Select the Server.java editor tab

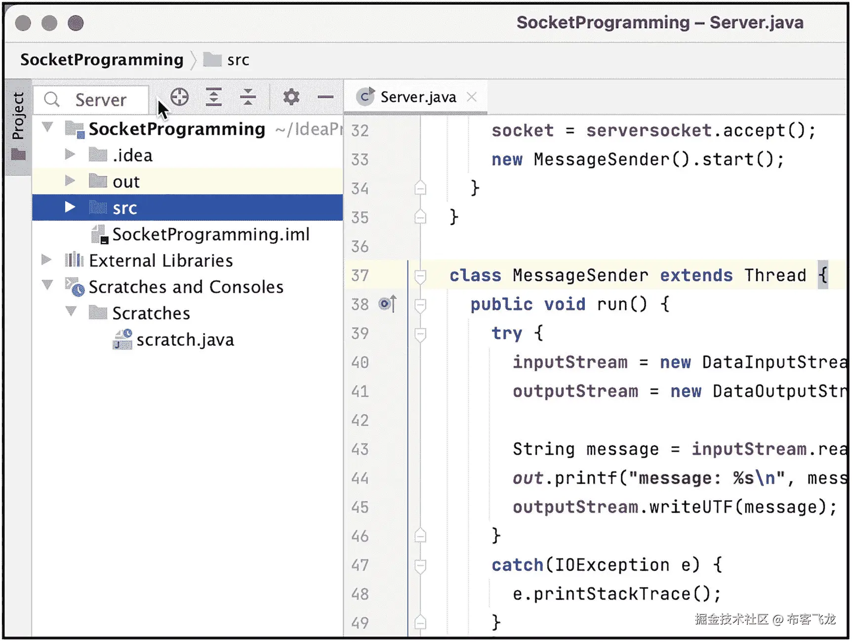click(416, 97)
